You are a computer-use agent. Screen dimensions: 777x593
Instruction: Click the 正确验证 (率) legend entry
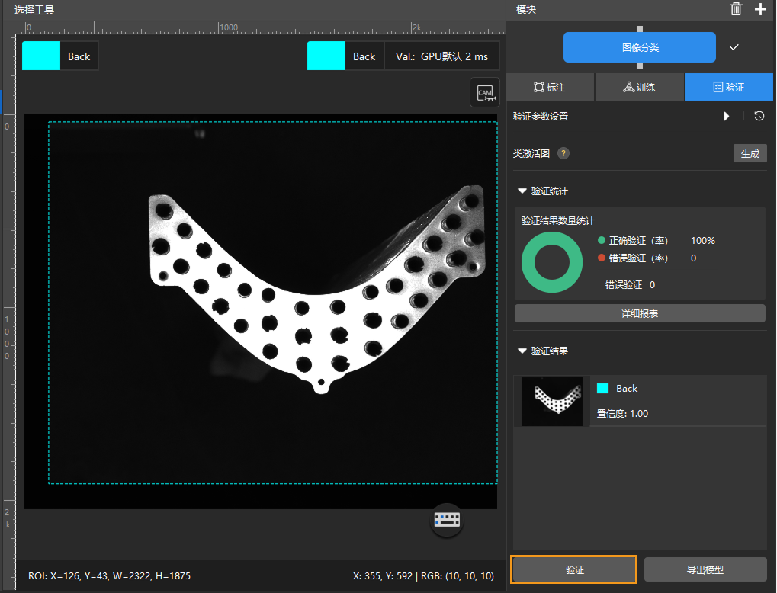tap(634, 241)
